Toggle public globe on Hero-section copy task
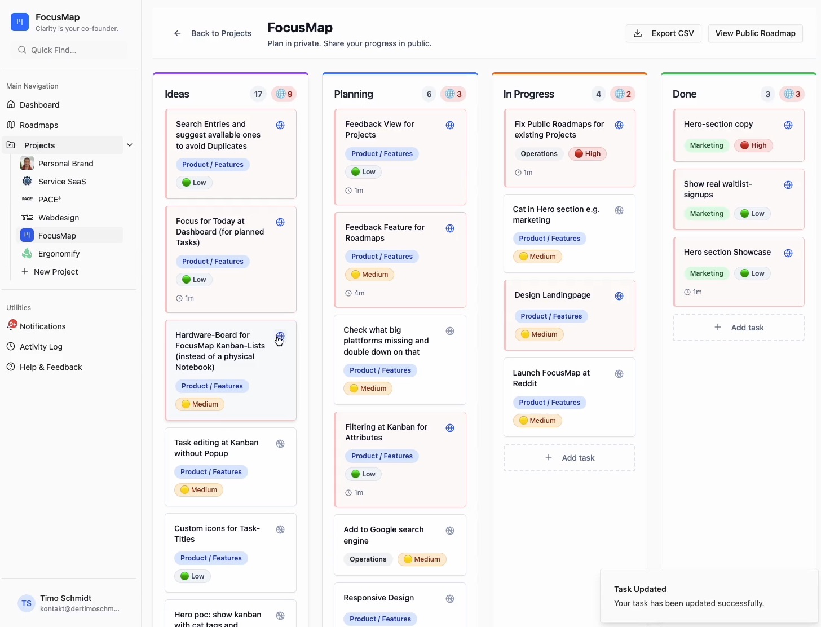821x627 pixels. pyautogui.click(x=788, y=125)
